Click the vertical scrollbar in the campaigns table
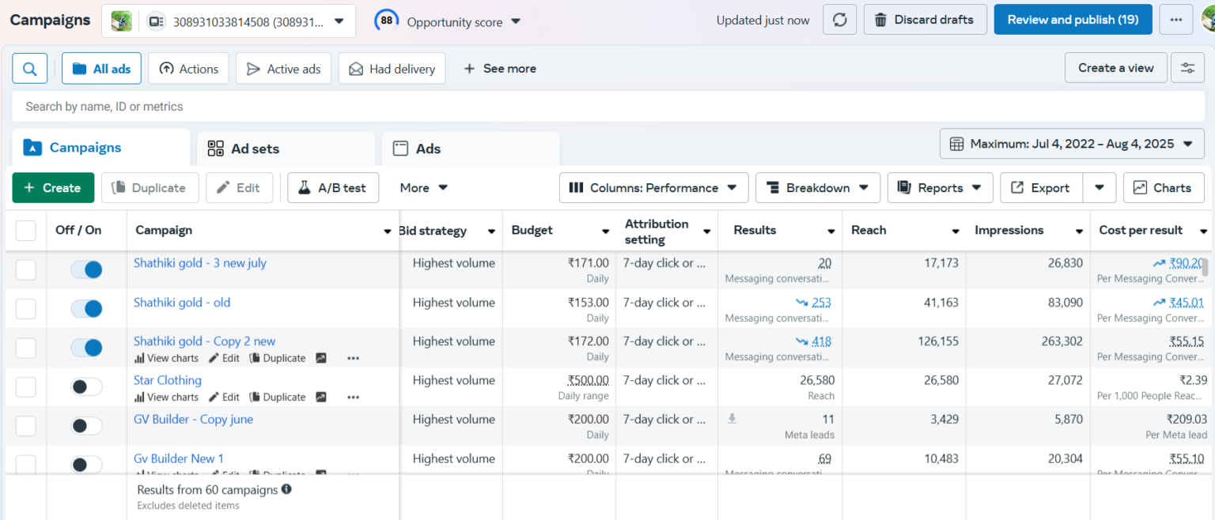 click(1205, 269)
